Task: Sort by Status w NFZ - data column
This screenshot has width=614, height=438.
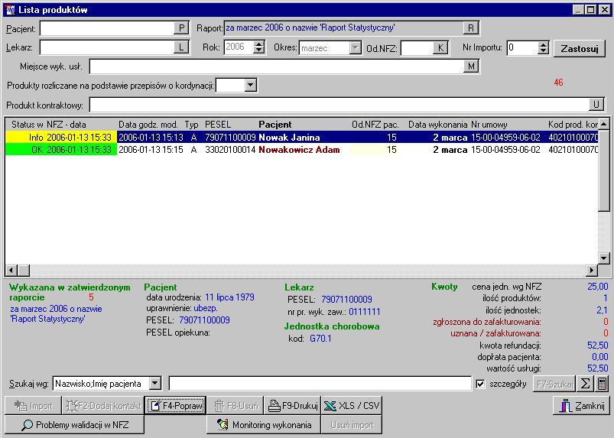Action: click(49, 125)
